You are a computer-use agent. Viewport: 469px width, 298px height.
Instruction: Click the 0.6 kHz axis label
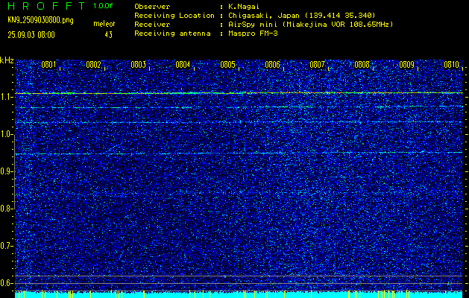pyautogui.click(x=6, y=283)
